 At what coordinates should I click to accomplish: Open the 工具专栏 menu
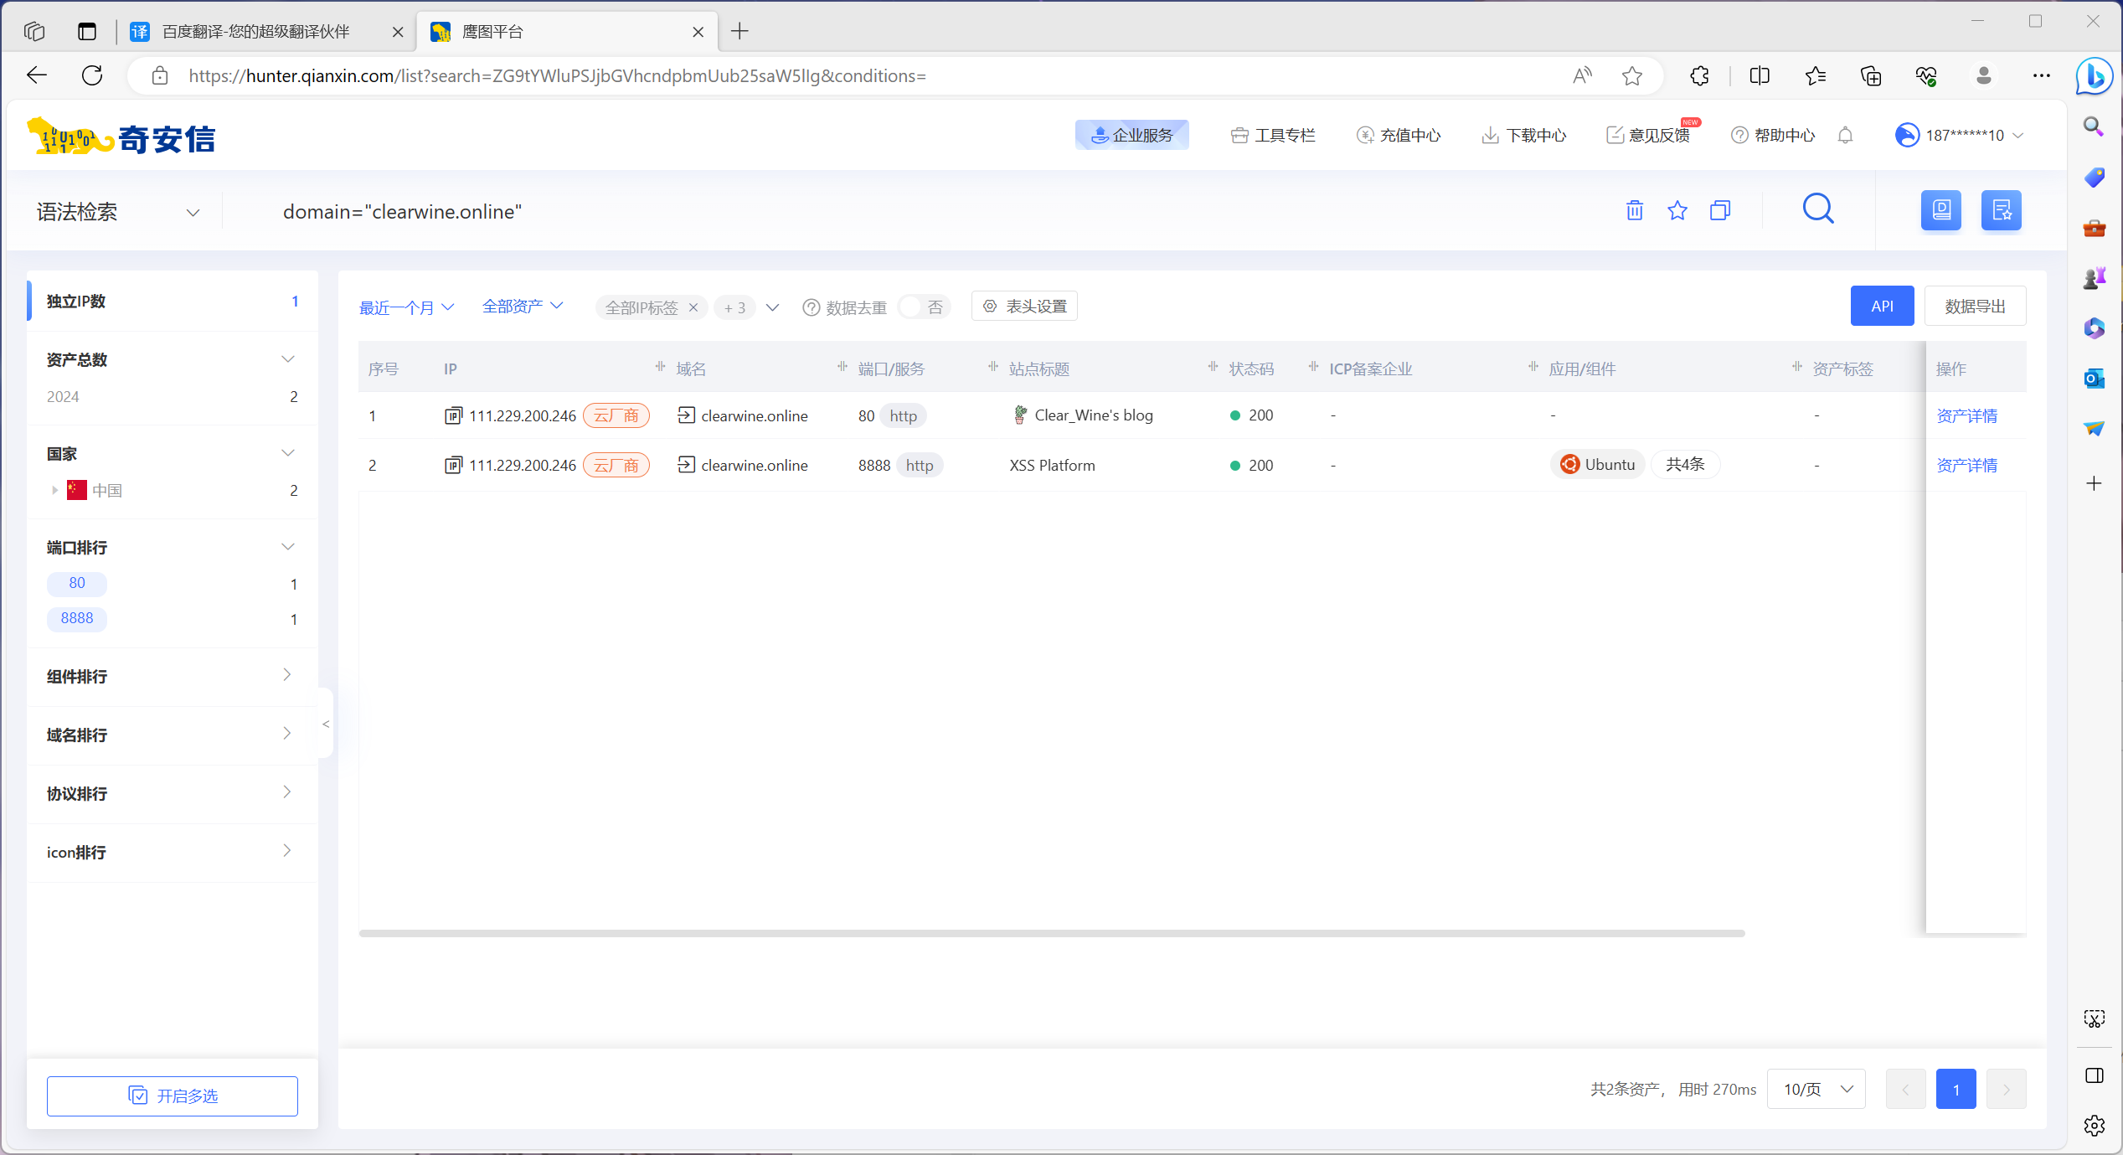(x=1273, y=135)
